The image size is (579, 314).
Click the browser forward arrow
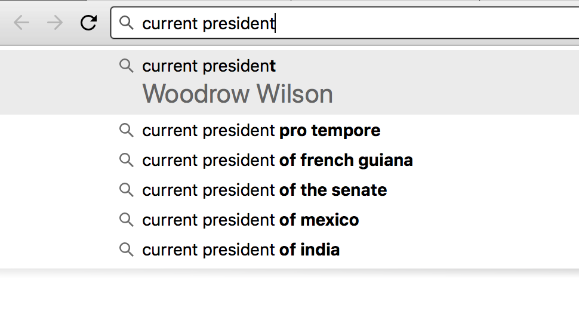pyautogui.click(x=55, y=23)
